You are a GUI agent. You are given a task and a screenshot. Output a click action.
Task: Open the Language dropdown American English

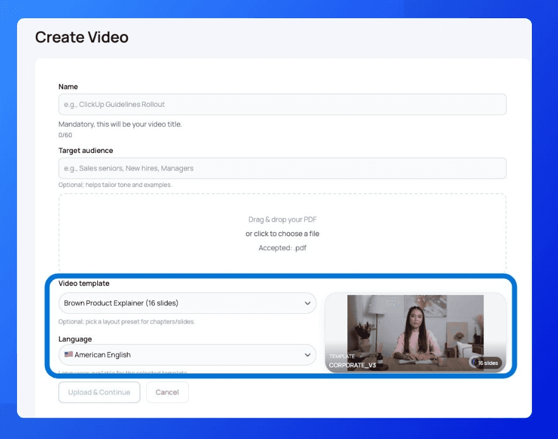(187, 355)
